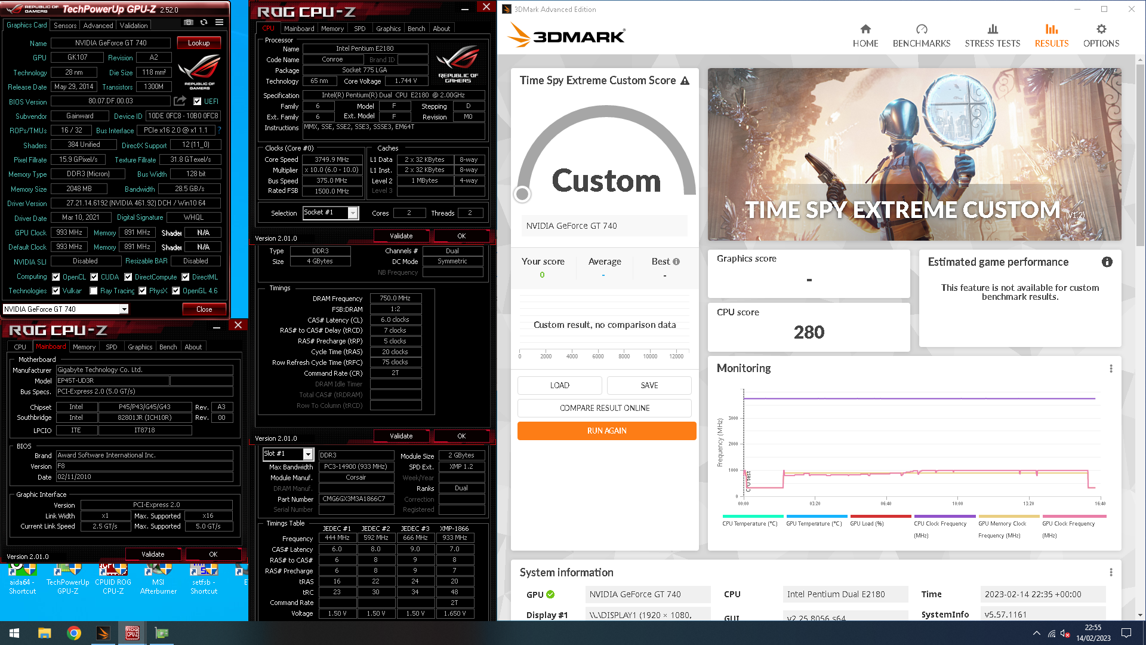Image resolution: width=1146 pixels, height=645 pixels.
Task: Open the CPUID ROG CPU-Z desktop shortcut
Action: (113, 579)
